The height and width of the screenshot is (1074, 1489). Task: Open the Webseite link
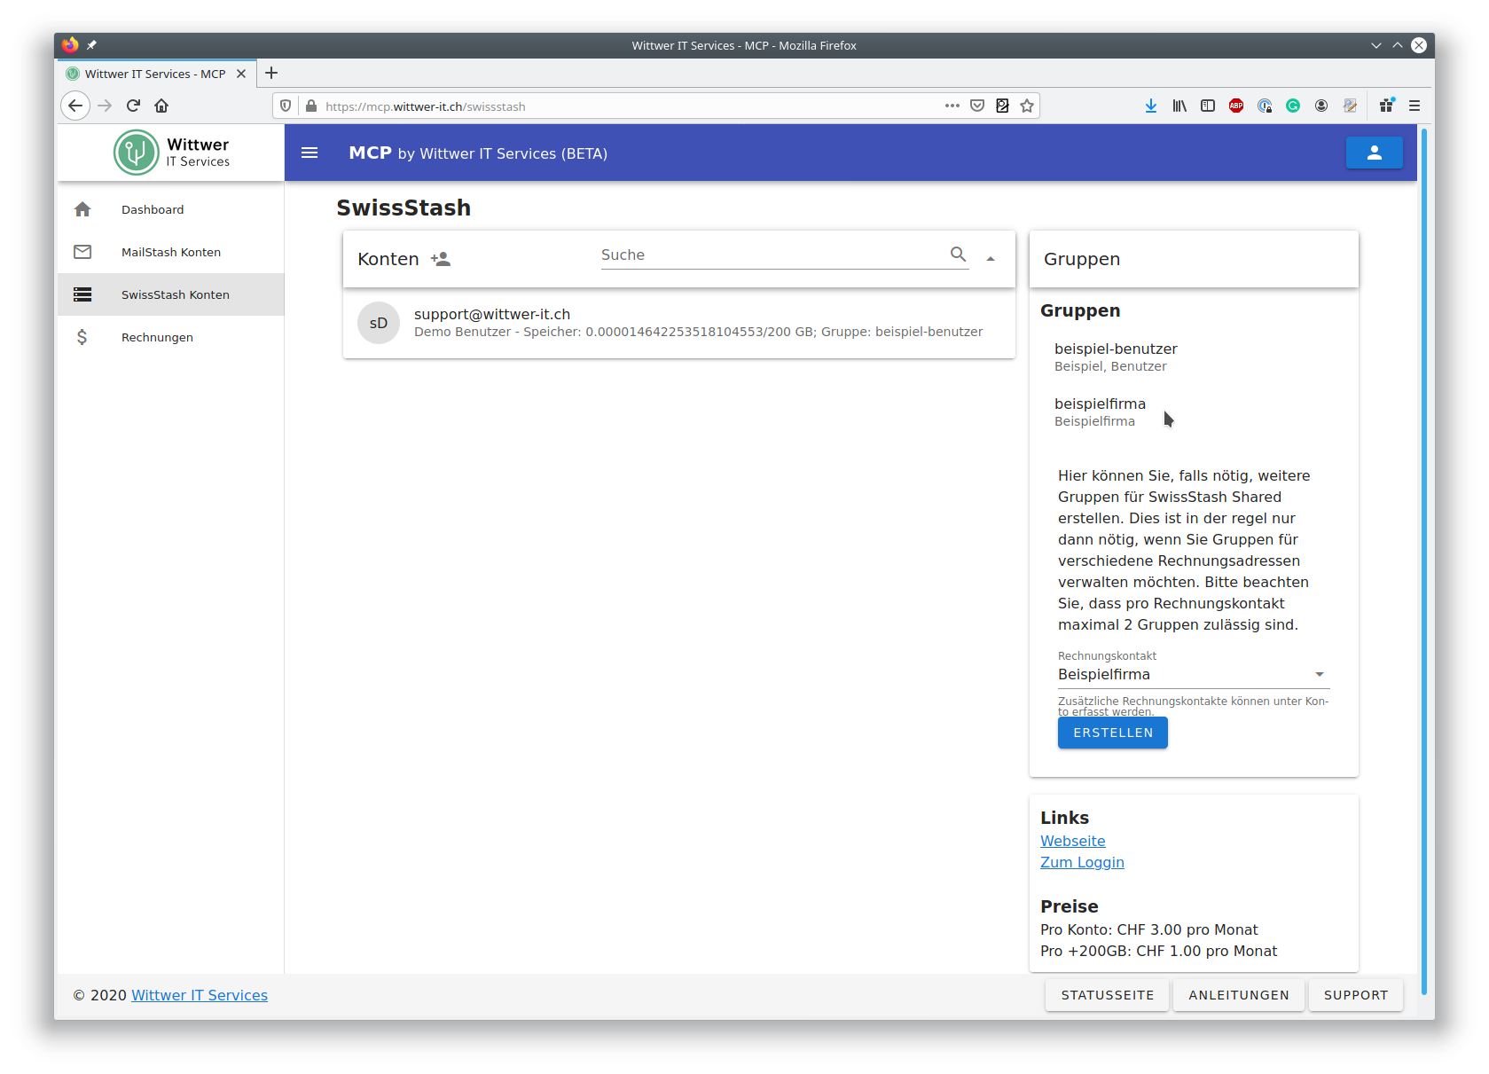[1073, 841]
